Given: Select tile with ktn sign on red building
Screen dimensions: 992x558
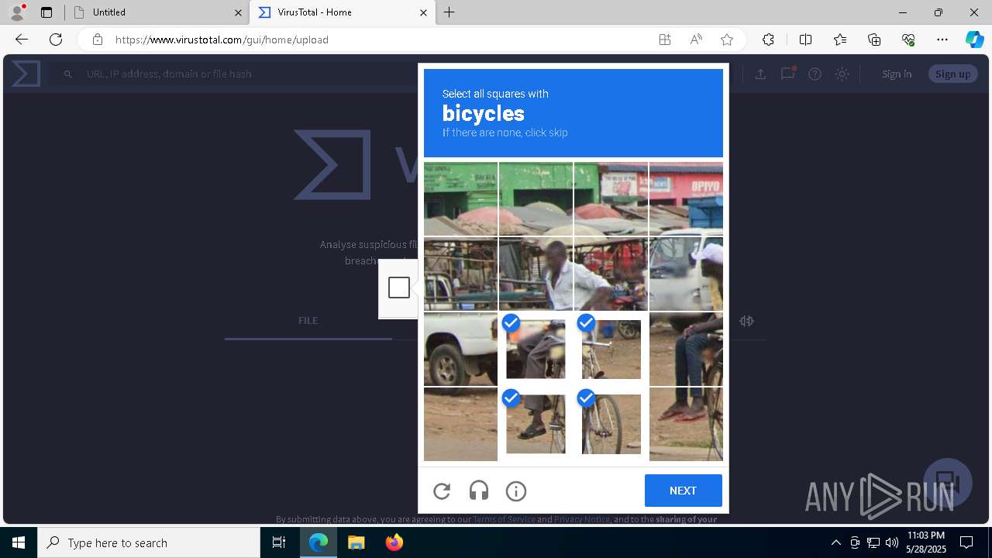Looking at the screenshot, I should click(x=611, y=198).
